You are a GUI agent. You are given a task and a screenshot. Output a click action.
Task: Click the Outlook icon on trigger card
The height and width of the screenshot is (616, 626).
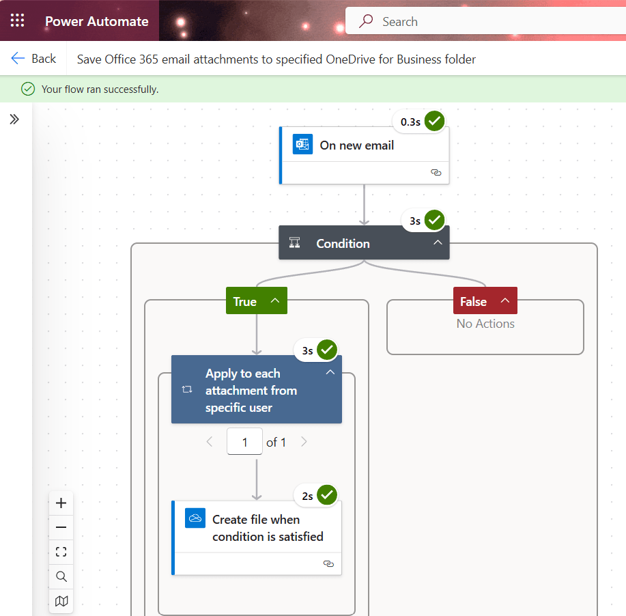point(302,145)
